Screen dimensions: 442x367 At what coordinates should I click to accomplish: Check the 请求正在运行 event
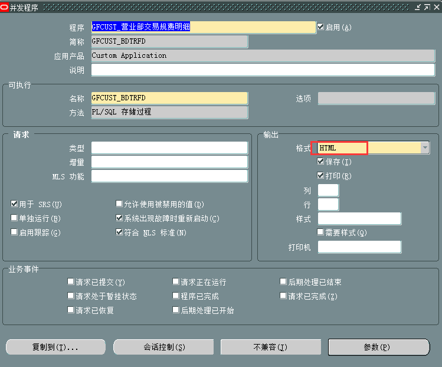(176, 281)
